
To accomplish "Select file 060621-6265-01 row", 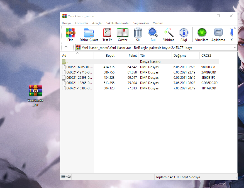I will tap(140, 67).
